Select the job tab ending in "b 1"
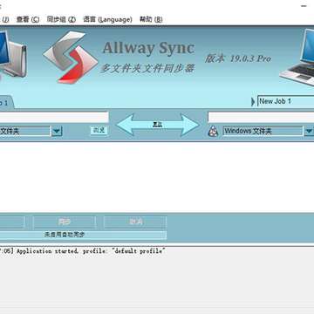314x314 pixels. [x=5, y=103]
